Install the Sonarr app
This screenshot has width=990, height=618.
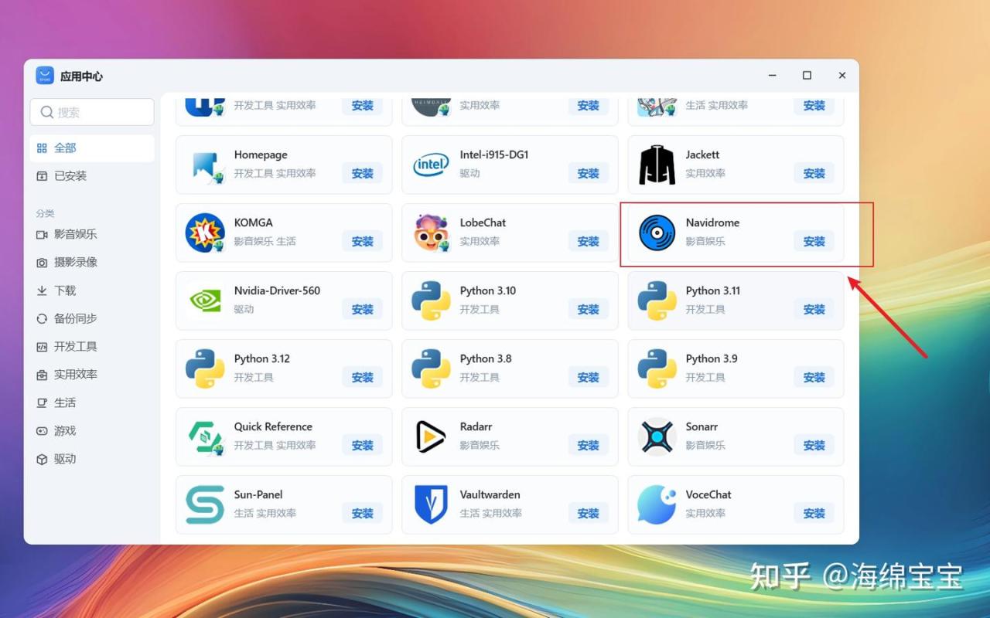click(x=814, y=445)
